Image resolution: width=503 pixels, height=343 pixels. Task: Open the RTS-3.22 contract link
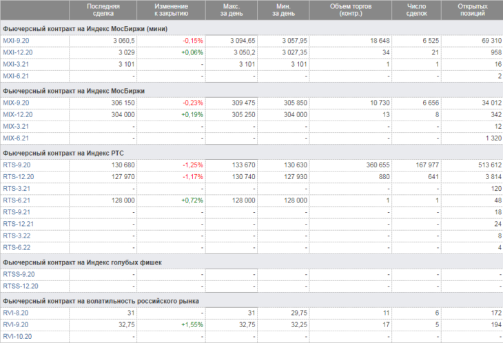(17, 236)
